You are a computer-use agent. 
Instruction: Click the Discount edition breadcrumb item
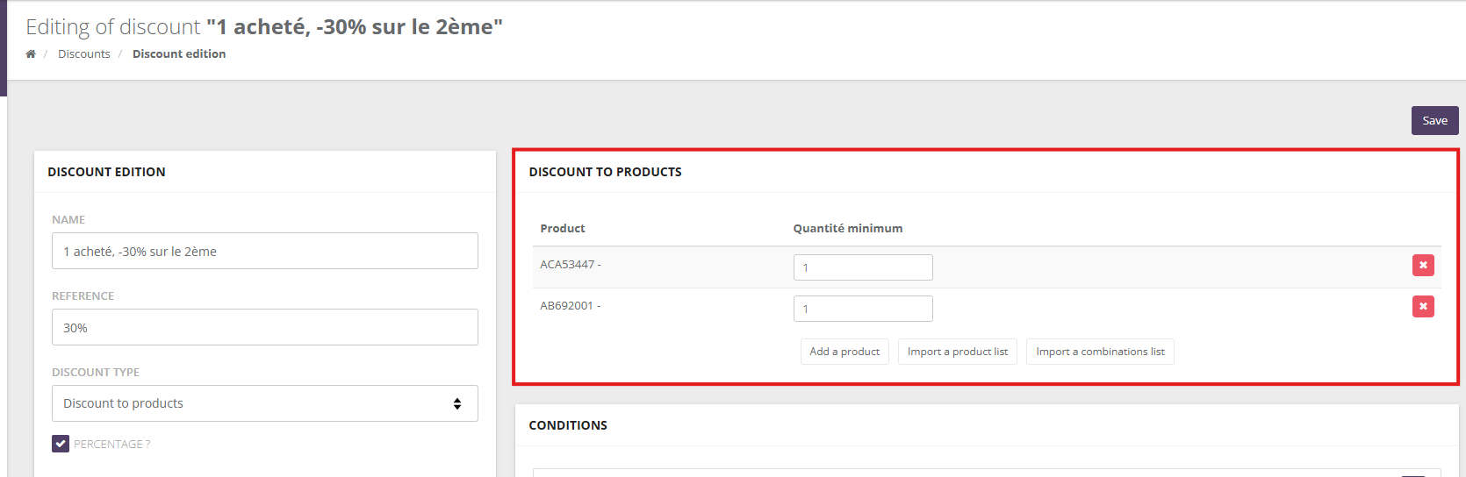[179, 54]
